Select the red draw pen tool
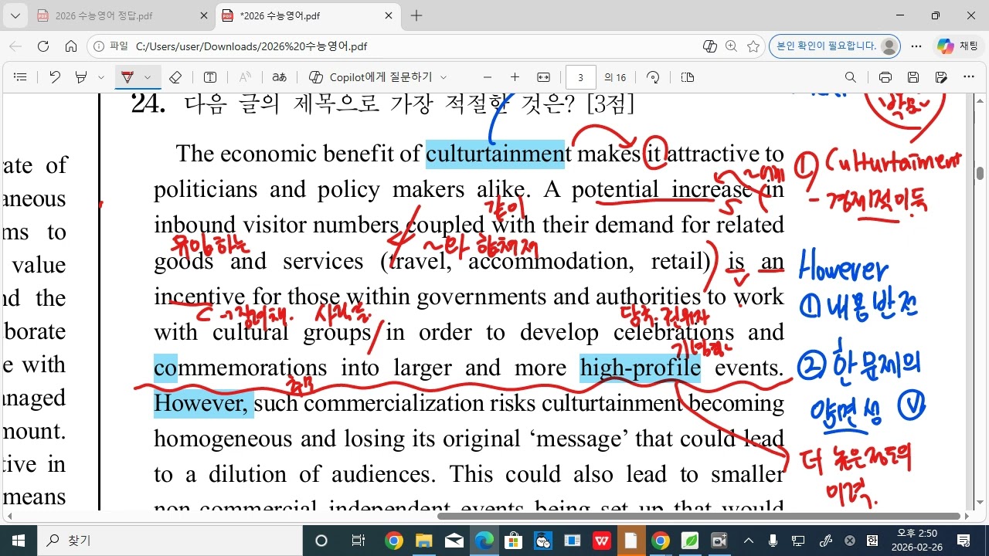989x556 pixels. click(127, 77)
